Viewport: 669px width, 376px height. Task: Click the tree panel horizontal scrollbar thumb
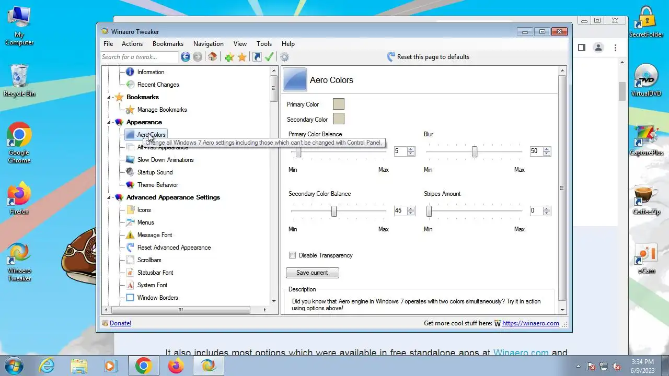(180, 310)
